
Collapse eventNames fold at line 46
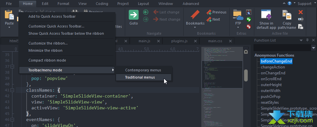coord(12,119)
